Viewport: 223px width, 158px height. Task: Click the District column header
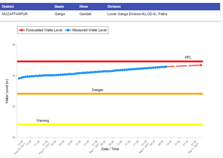pyautogui.click(x=8, y=6)
